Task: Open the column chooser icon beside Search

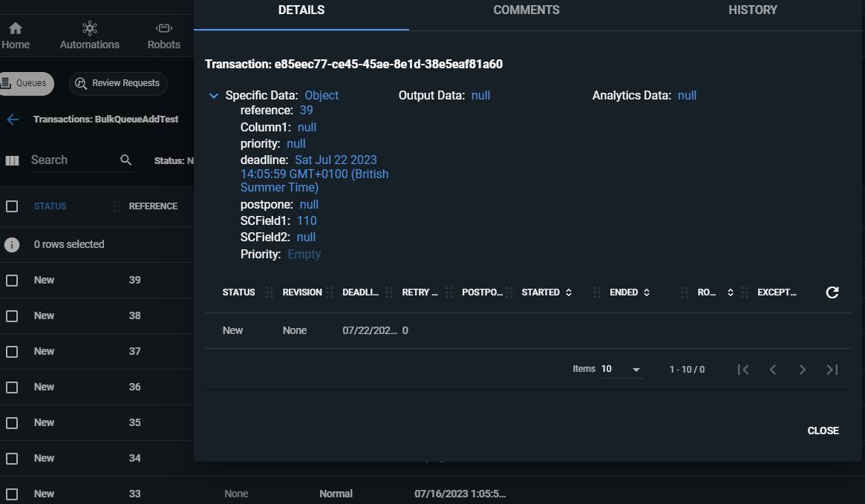Action: pyautogui.click(x=12, y=160)
